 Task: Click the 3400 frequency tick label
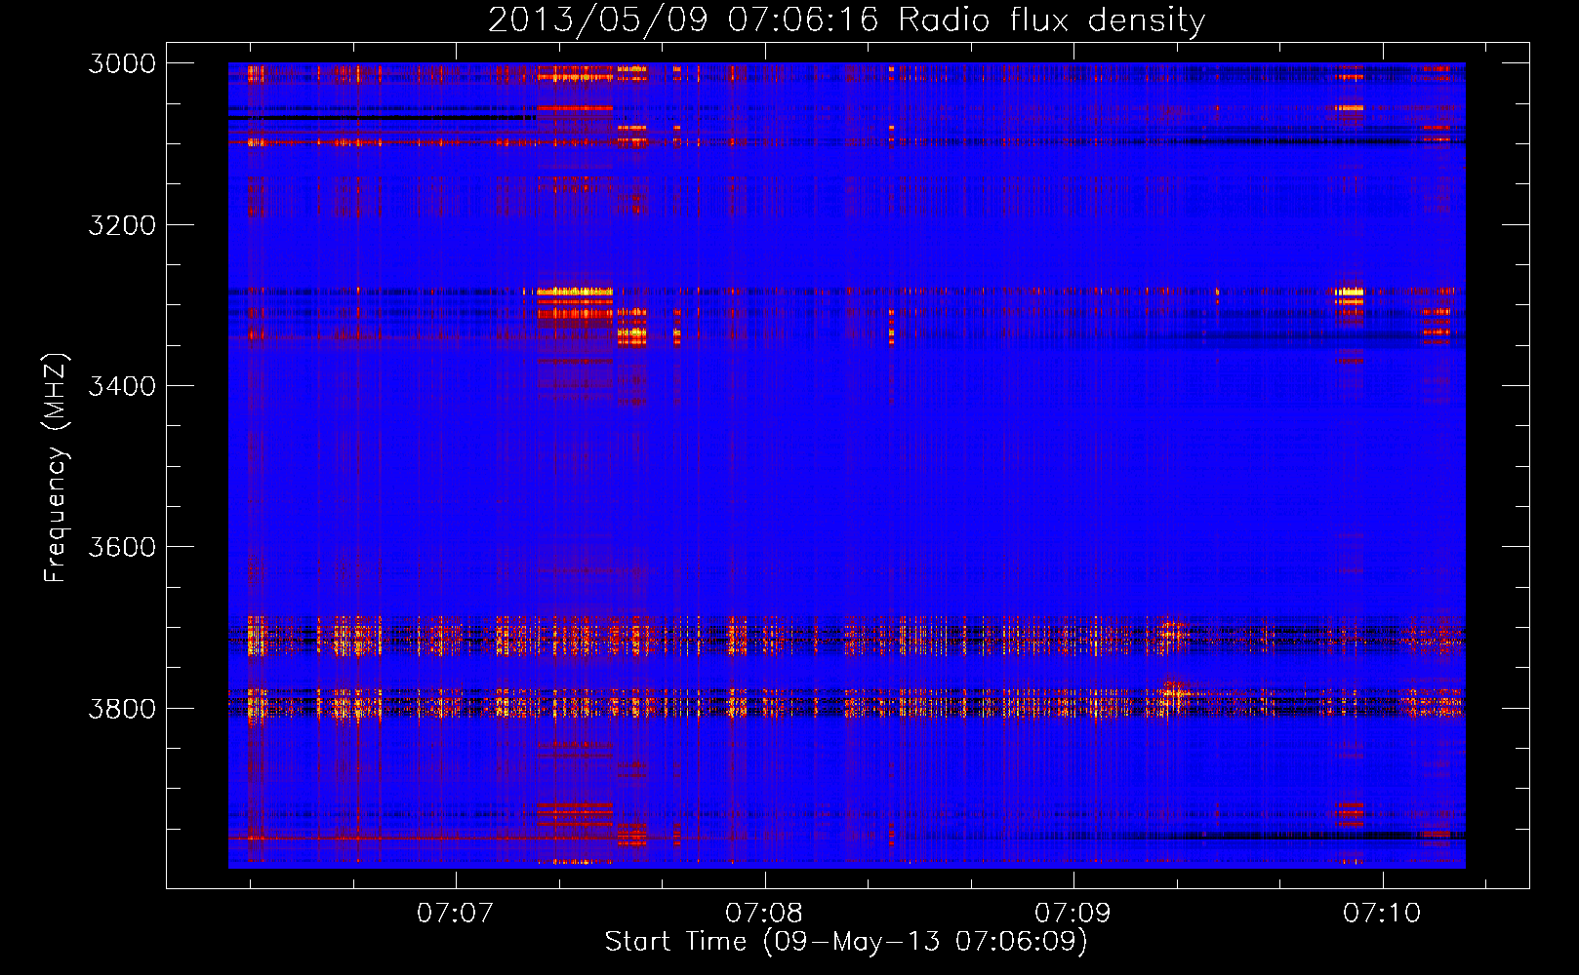click(122, 386)
